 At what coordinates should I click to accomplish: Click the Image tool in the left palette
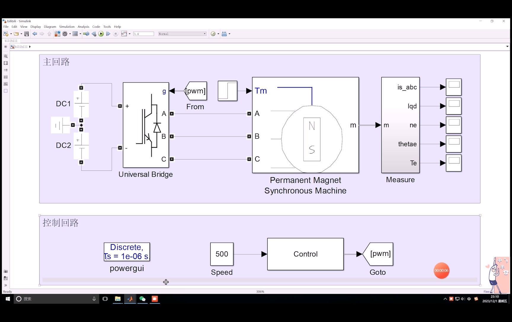coord(6,84)
